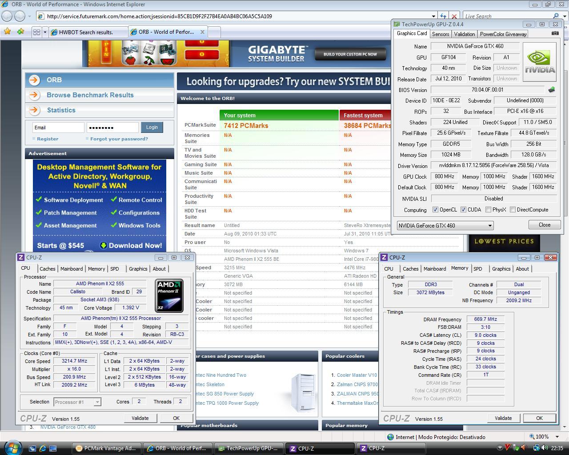Click the Close button in GPU-Z

tap(545, 225)
